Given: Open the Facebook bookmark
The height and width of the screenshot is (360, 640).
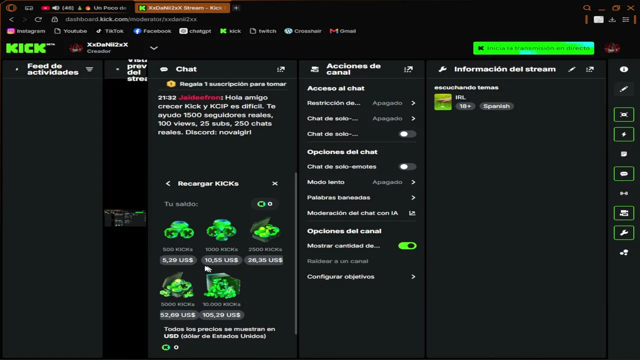Looking at the screenshot, I should point(152,31).
